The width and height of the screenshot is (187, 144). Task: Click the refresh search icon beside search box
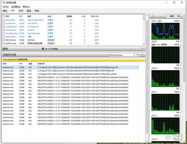(x=138, y=55)
